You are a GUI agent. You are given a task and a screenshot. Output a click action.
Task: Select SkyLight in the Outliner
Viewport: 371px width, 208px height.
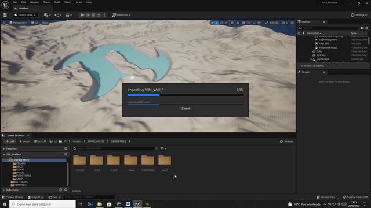(x=323, y=44)
